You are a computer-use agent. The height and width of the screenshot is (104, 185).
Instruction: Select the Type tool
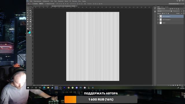click(30, 24)
